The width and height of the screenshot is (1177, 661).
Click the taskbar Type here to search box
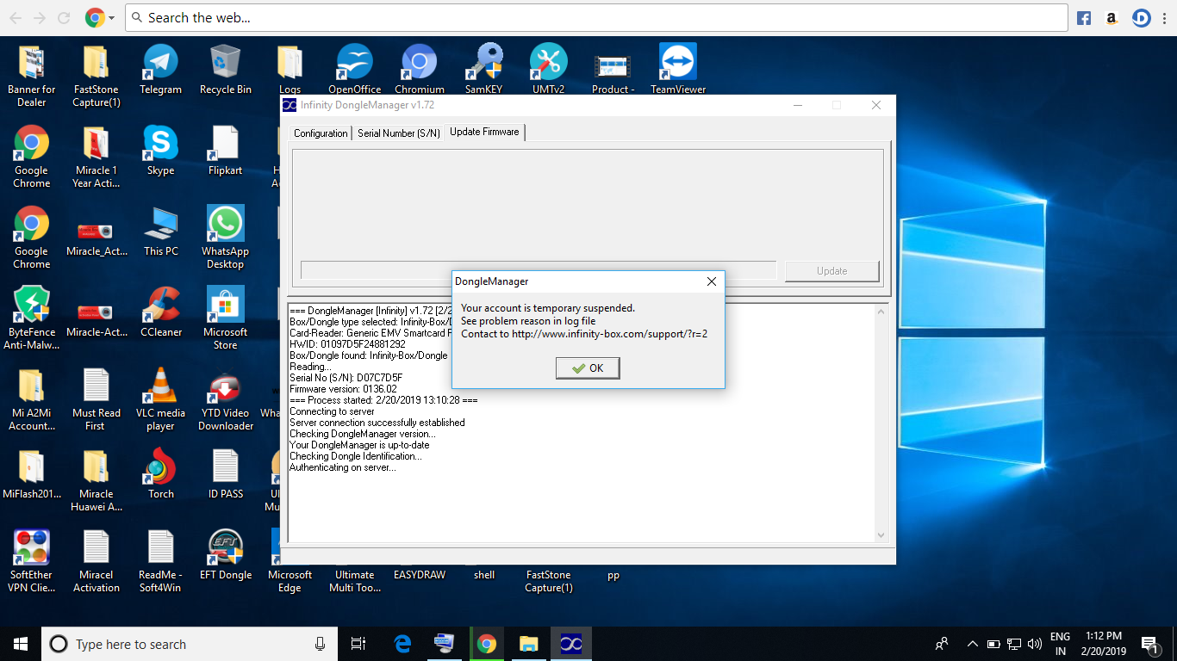coord(190,644)
